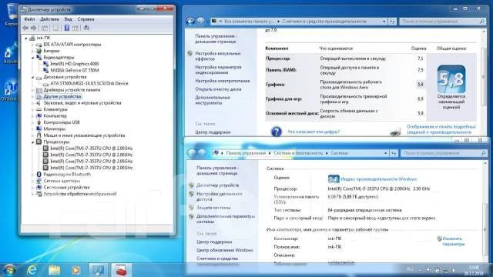The image size is (493, 277).
Task: Select the first Core i7-3537U processor entry
Action: pos(91,149)
